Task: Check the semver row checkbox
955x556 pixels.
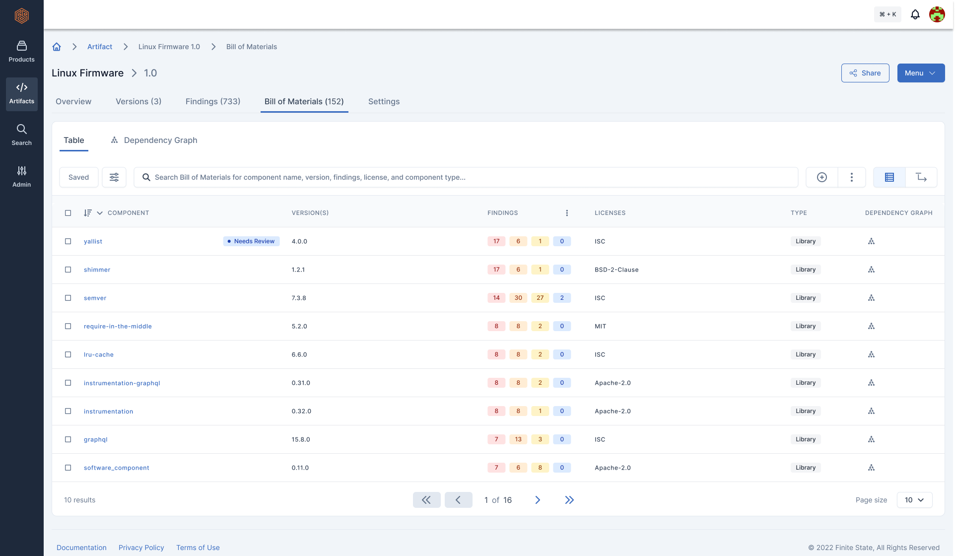Action: tap(68, 298)
